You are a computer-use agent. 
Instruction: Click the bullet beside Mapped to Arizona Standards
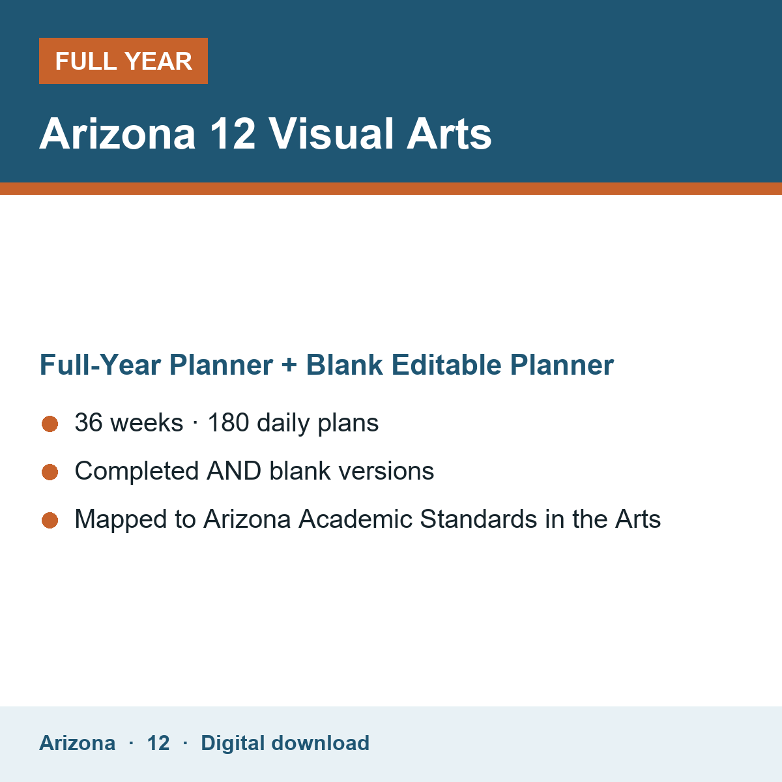[50, 520]
